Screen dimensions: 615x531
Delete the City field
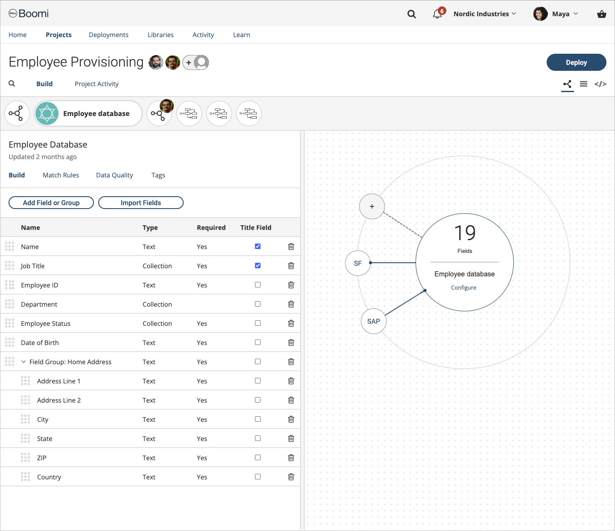(x=291, y=419)
